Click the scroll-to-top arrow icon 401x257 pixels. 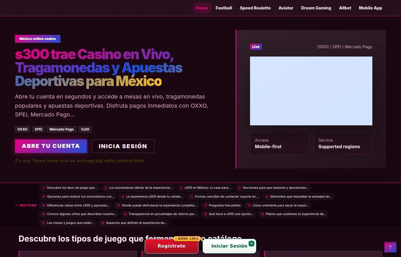(x=390, y=247)
